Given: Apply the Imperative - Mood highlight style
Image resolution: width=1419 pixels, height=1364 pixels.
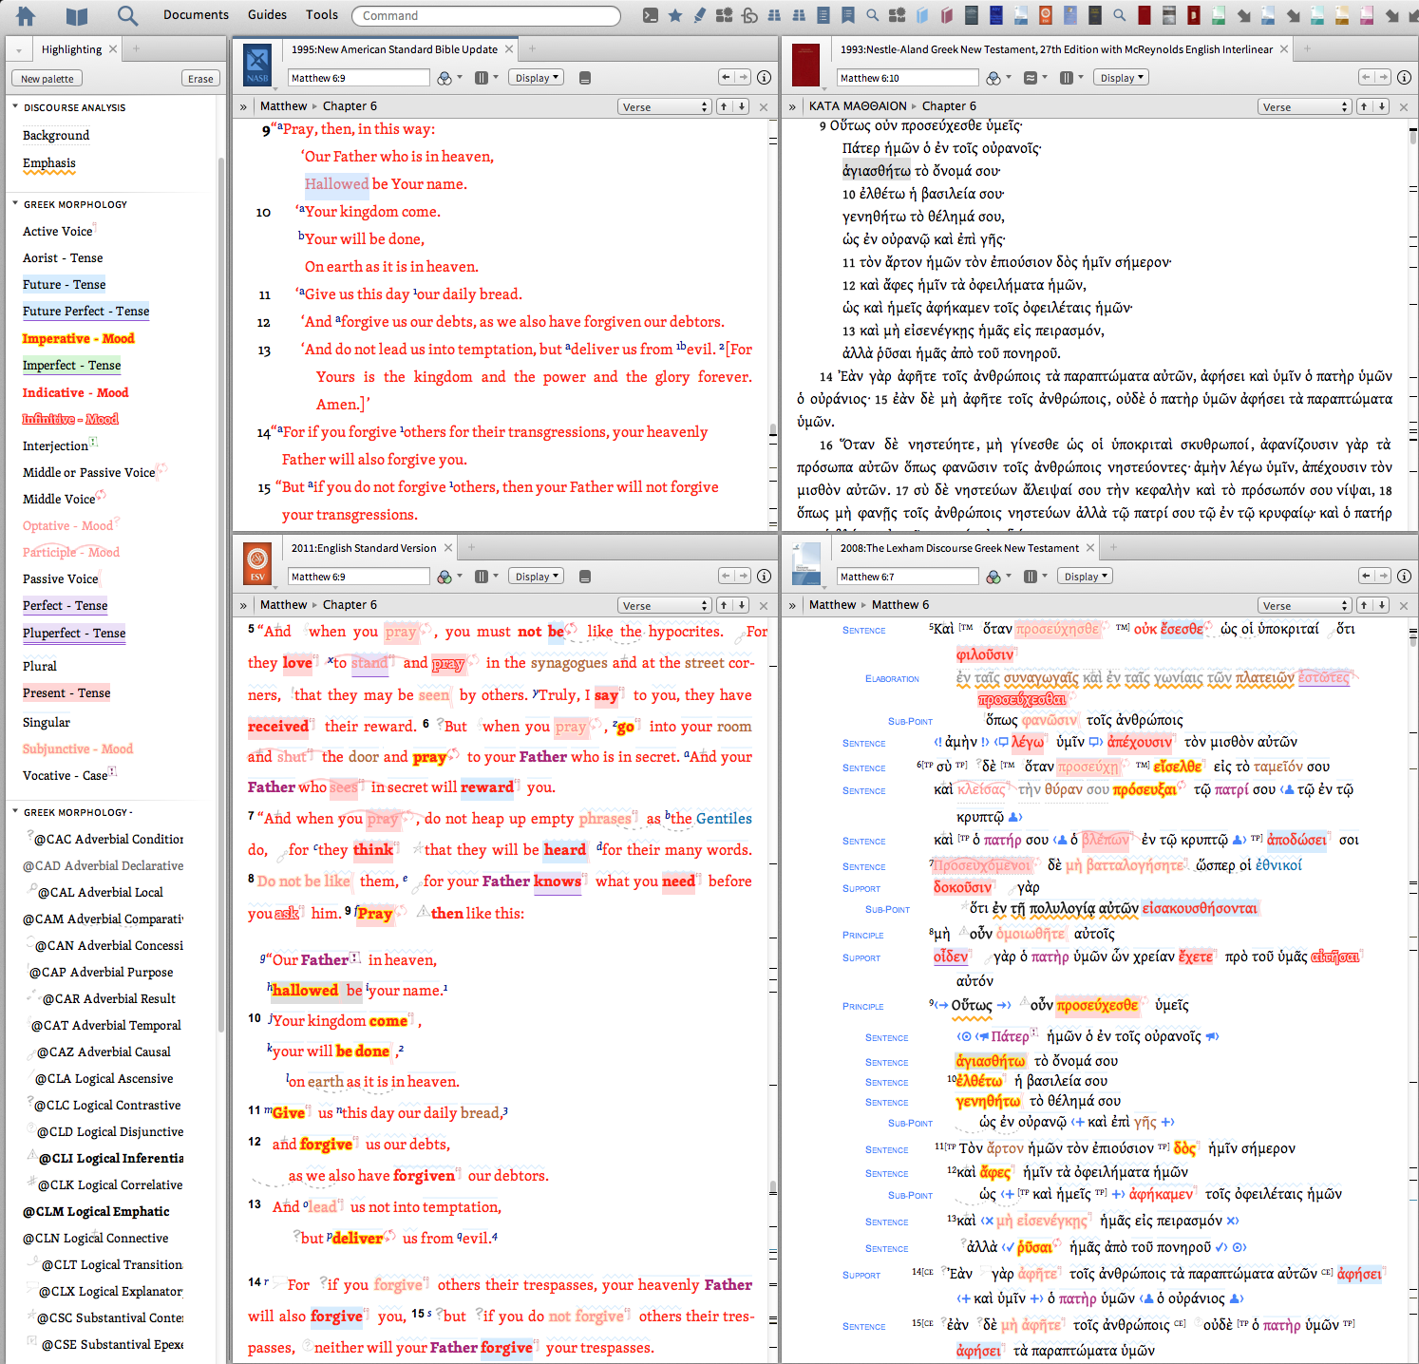Looking at the screenshot, I should 79,339.
